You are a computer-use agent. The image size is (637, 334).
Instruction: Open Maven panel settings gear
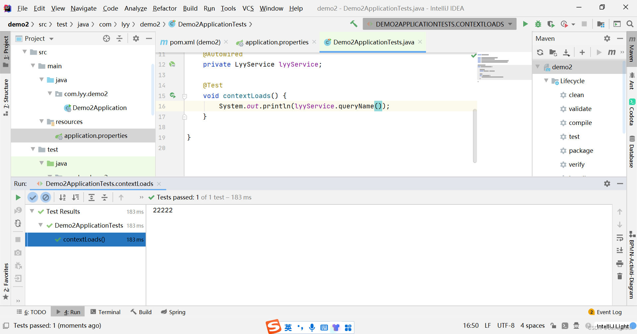(x=607, y=38)
